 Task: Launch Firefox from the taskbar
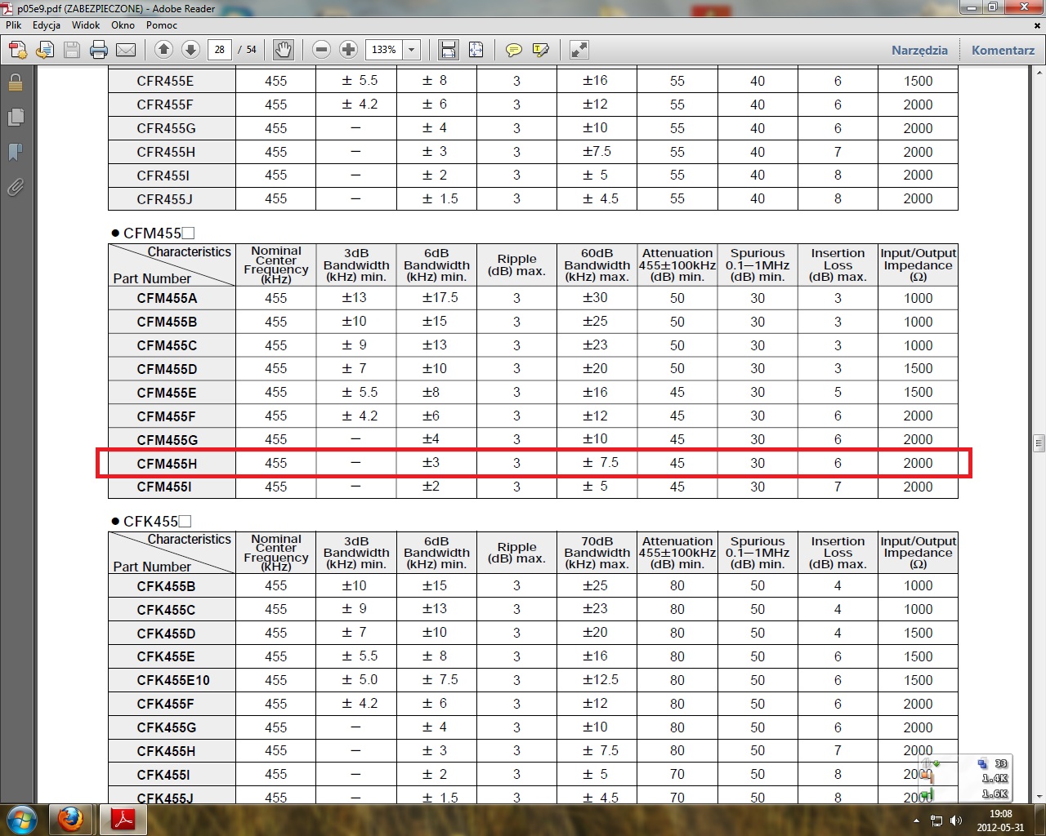click(x=70, y=819)
